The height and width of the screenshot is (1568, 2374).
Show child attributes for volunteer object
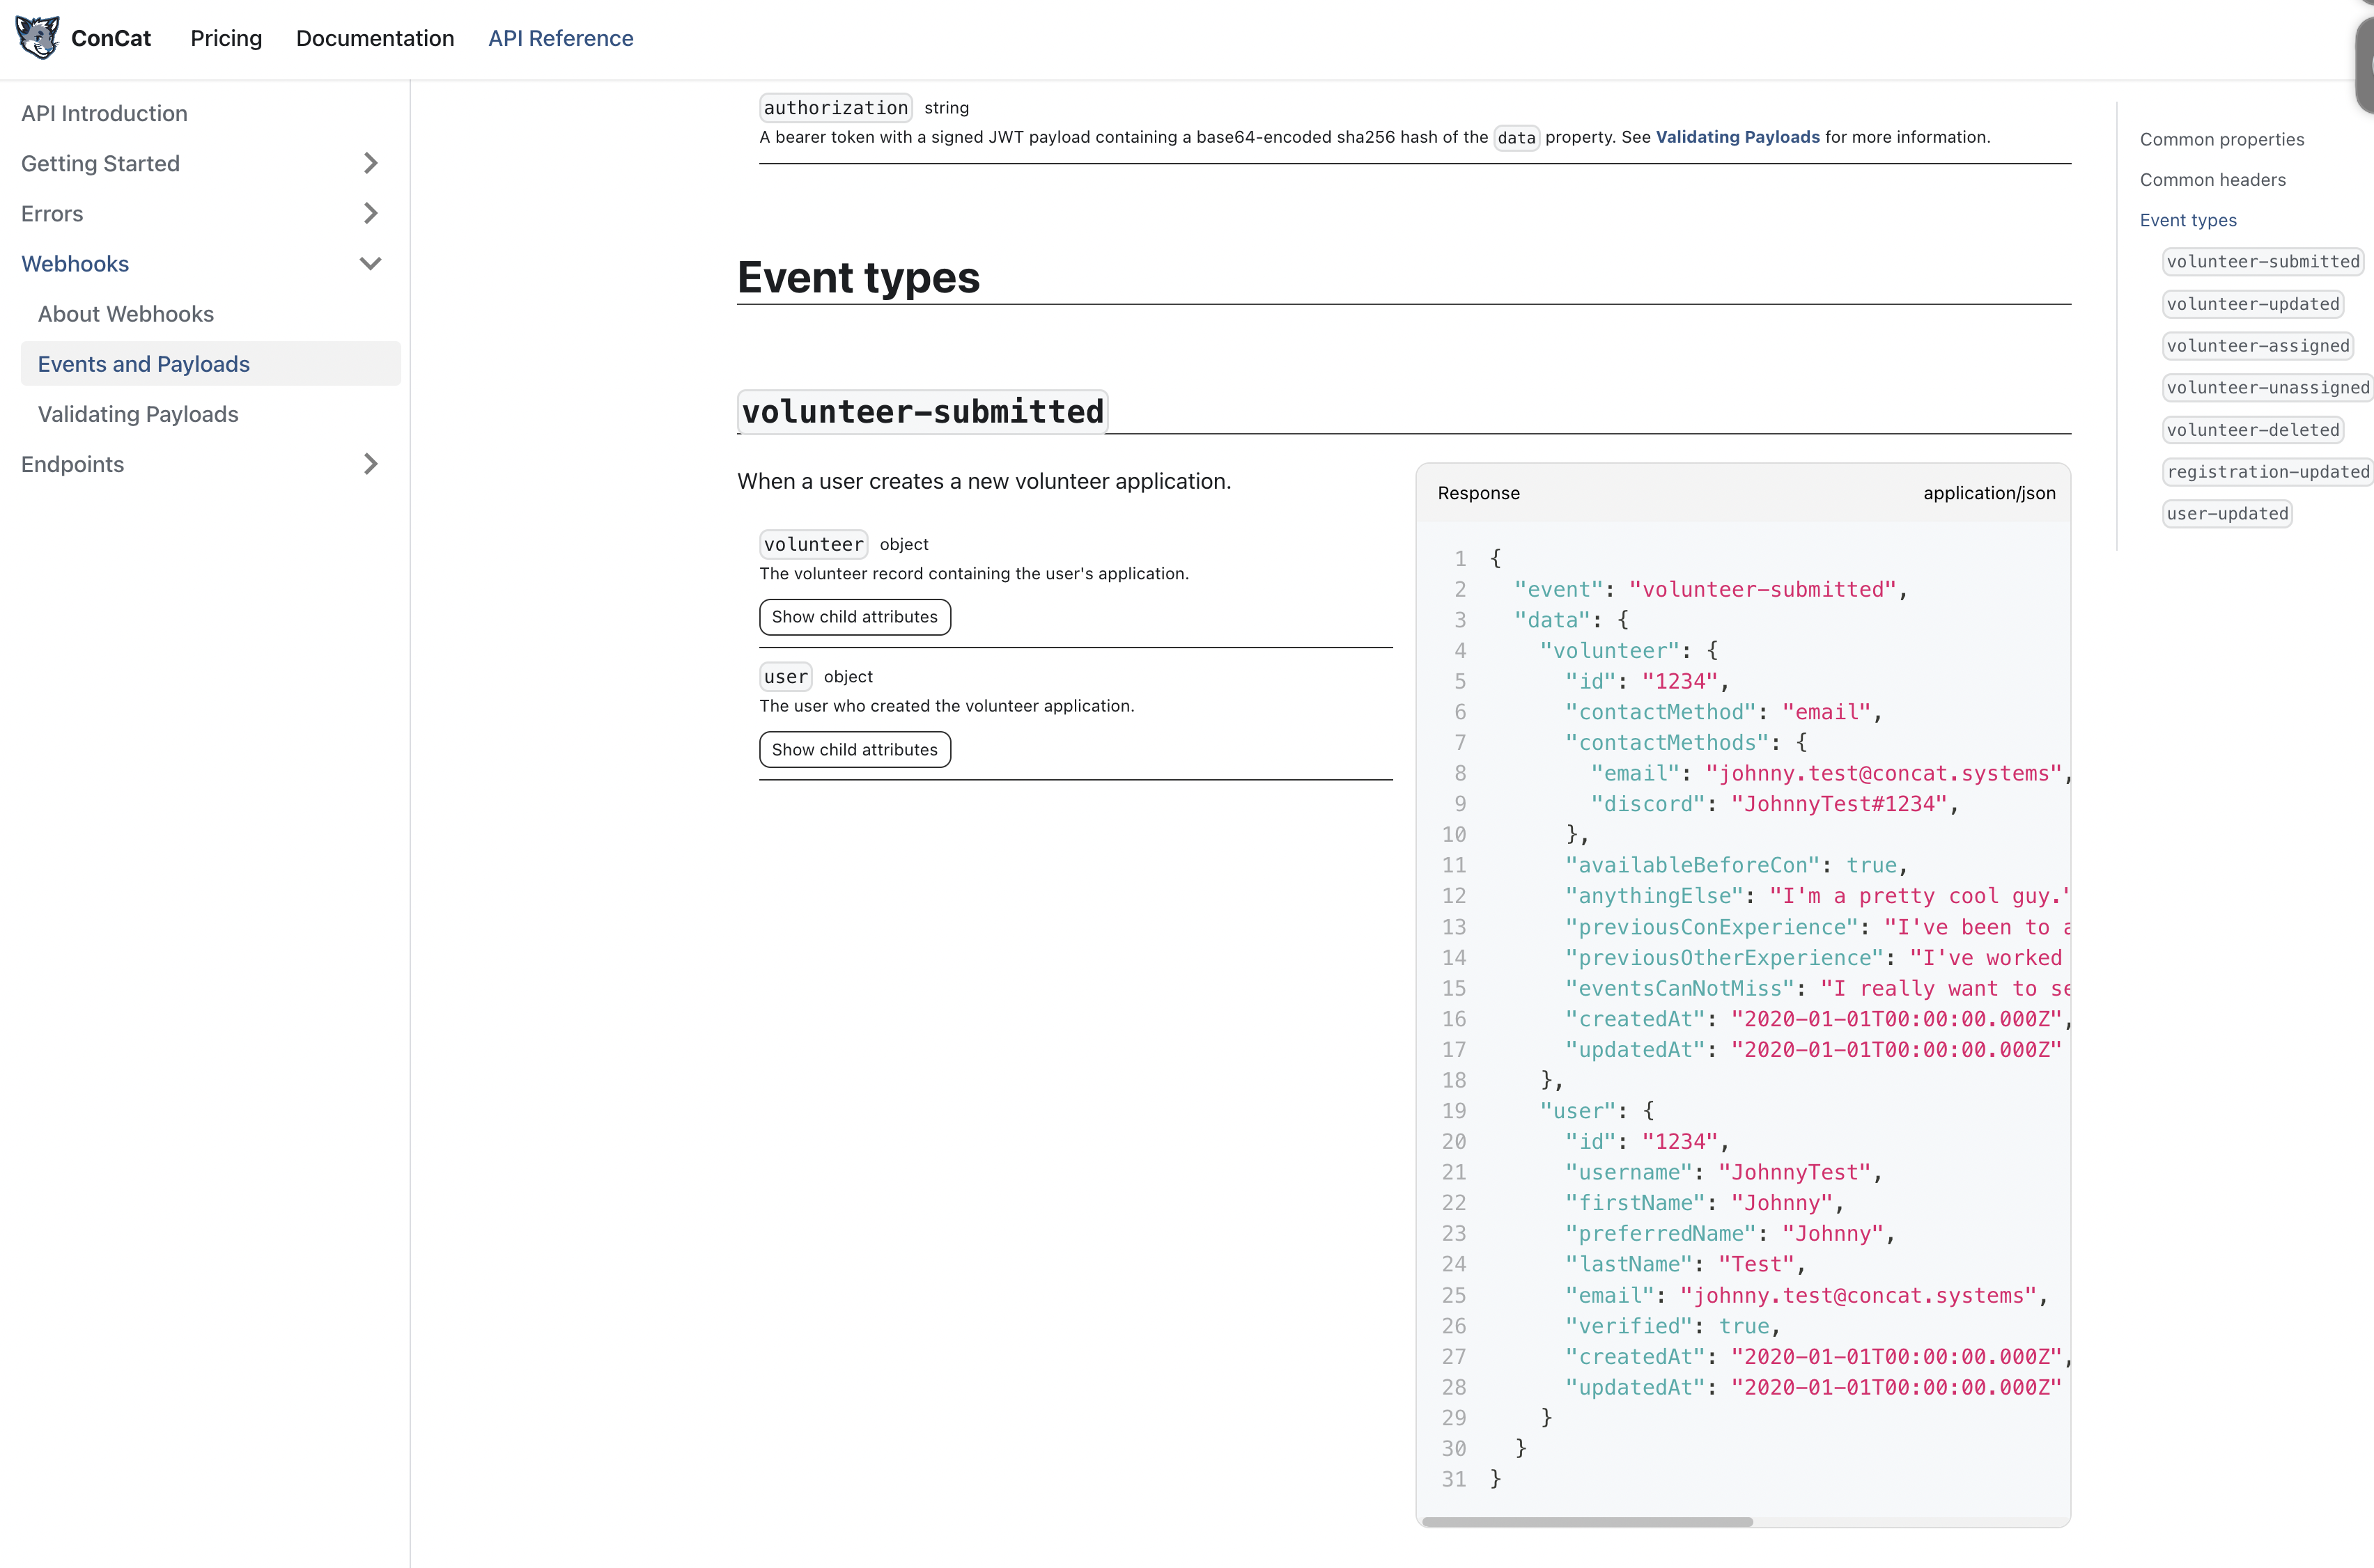click(x=853, y=617)
